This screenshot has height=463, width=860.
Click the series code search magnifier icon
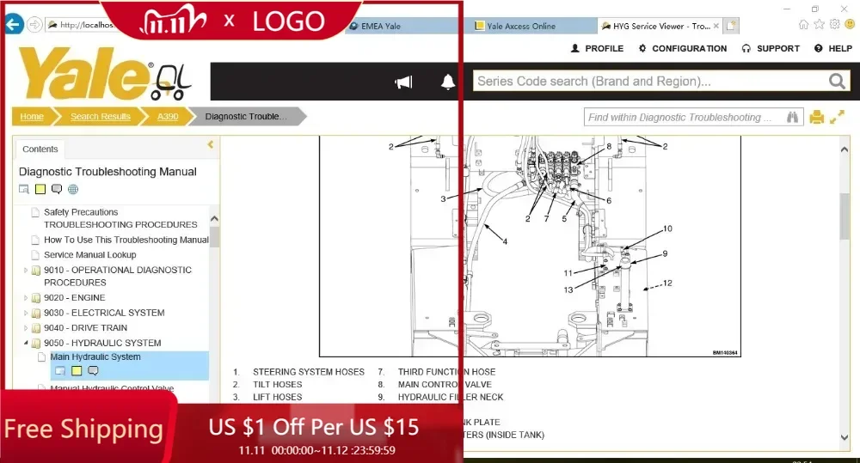[x=837, y=81]
